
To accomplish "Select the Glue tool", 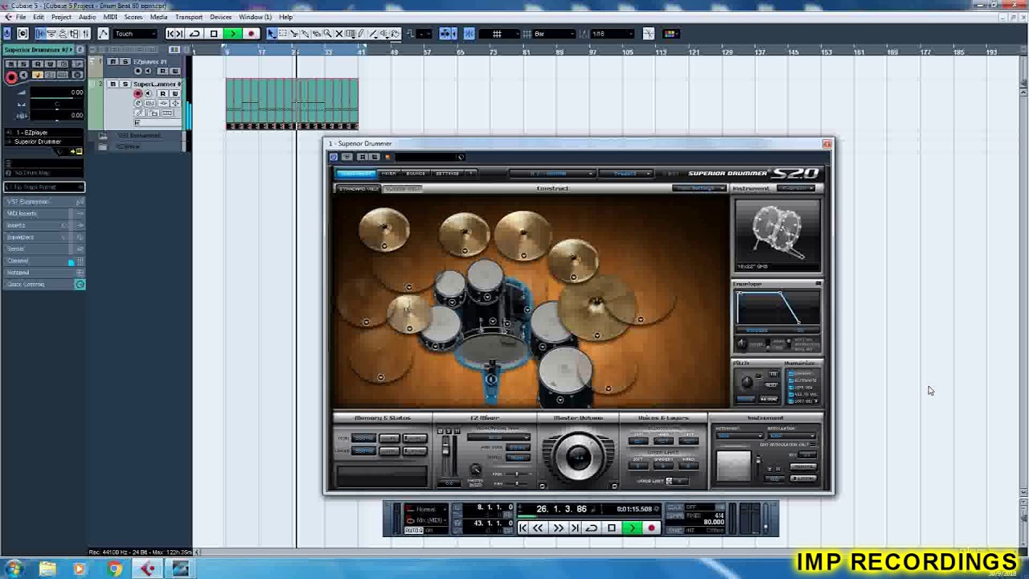I will 305,34.
